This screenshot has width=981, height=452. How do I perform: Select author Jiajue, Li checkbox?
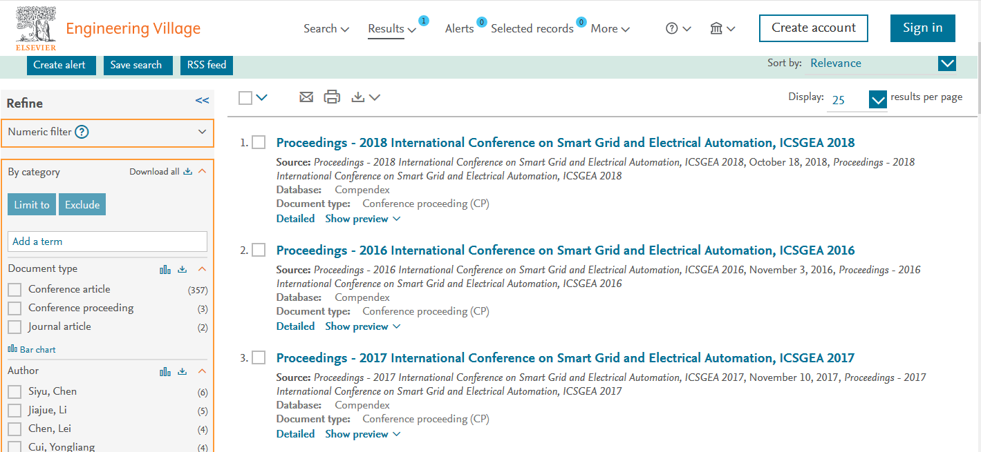click(x=15, y=411)
